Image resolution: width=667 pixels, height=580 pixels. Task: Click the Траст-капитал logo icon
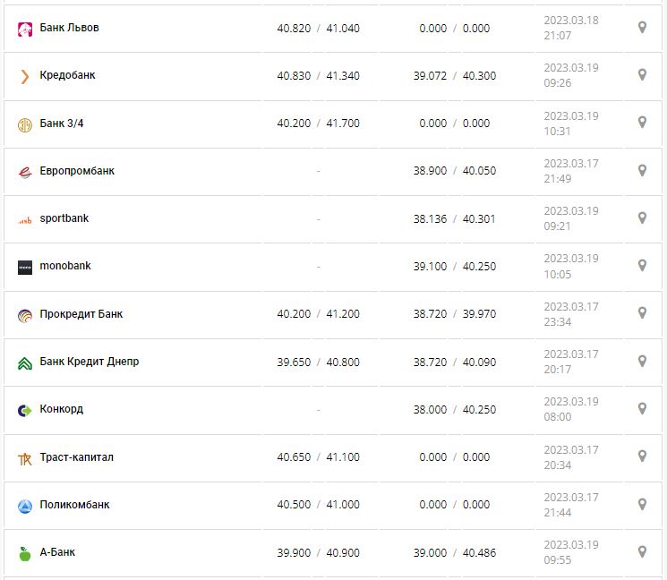point(25,458)
